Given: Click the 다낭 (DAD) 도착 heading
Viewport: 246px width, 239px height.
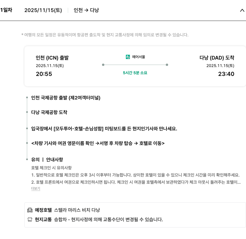Looking at the screenshot, I should click(x=217, y=58).
